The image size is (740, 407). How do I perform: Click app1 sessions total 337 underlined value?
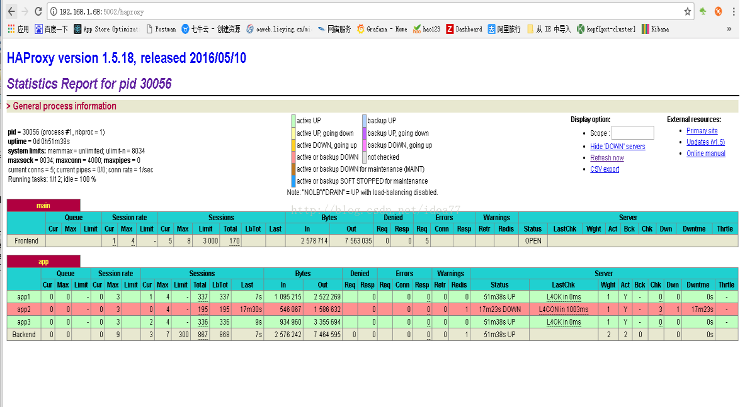click(x=203, y=297)
